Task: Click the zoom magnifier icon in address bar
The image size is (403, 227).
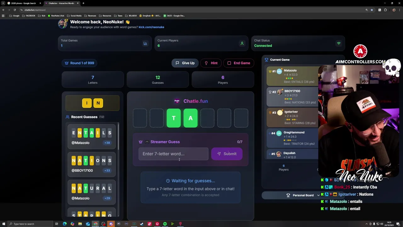Action: tap(366, 10)
